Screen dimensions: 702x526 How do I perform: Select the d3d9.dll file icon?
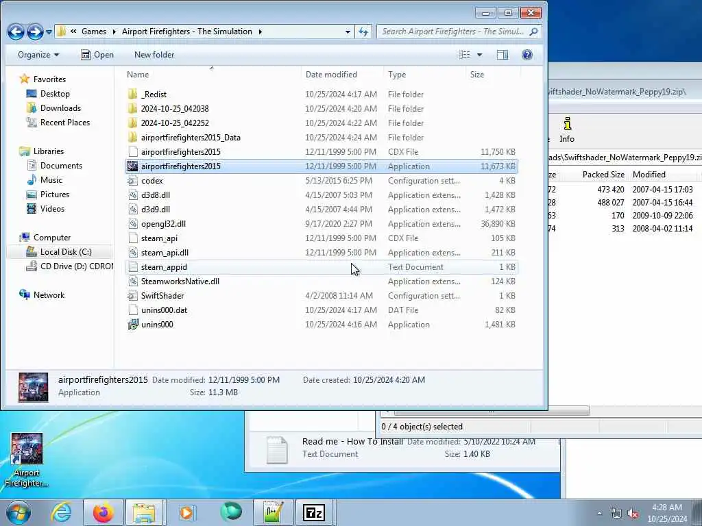coord(132,210)
